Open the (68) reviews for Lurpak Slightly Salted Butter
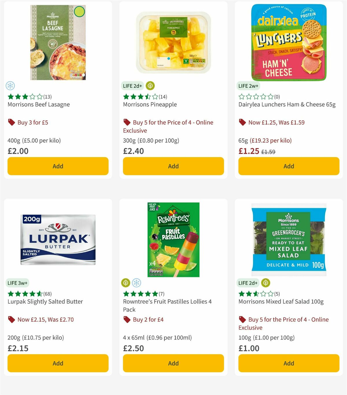The width and height of the screenshot is (347, 395). point(48,294)
